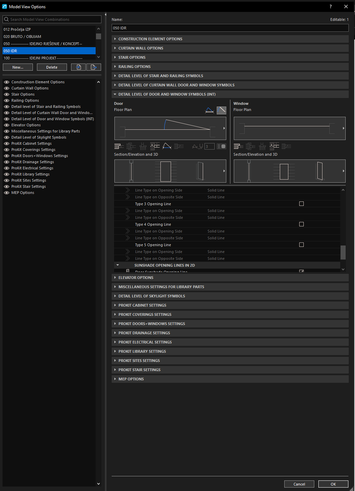Toggle the Type 3 Opening Line checkbox

point(301,204)
